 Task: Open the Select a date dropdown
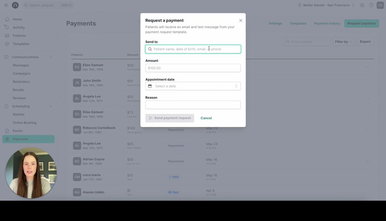pos(193,86)
